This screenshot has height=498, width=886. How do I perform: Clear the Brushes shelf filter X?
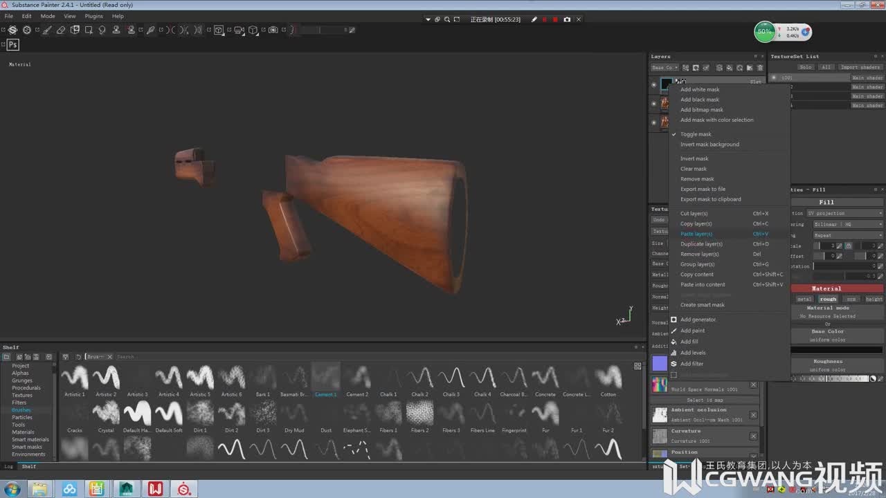coord(109,357)
